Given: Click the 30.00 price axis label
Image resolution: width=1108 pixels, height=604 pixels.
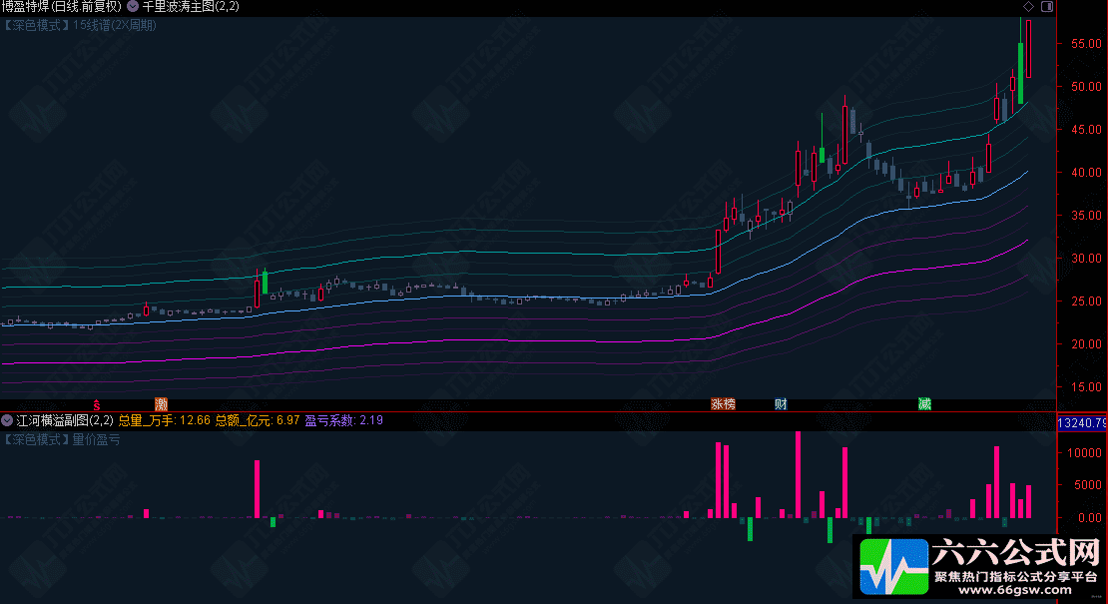Looking at the screenshot, I should point(1086,259).
